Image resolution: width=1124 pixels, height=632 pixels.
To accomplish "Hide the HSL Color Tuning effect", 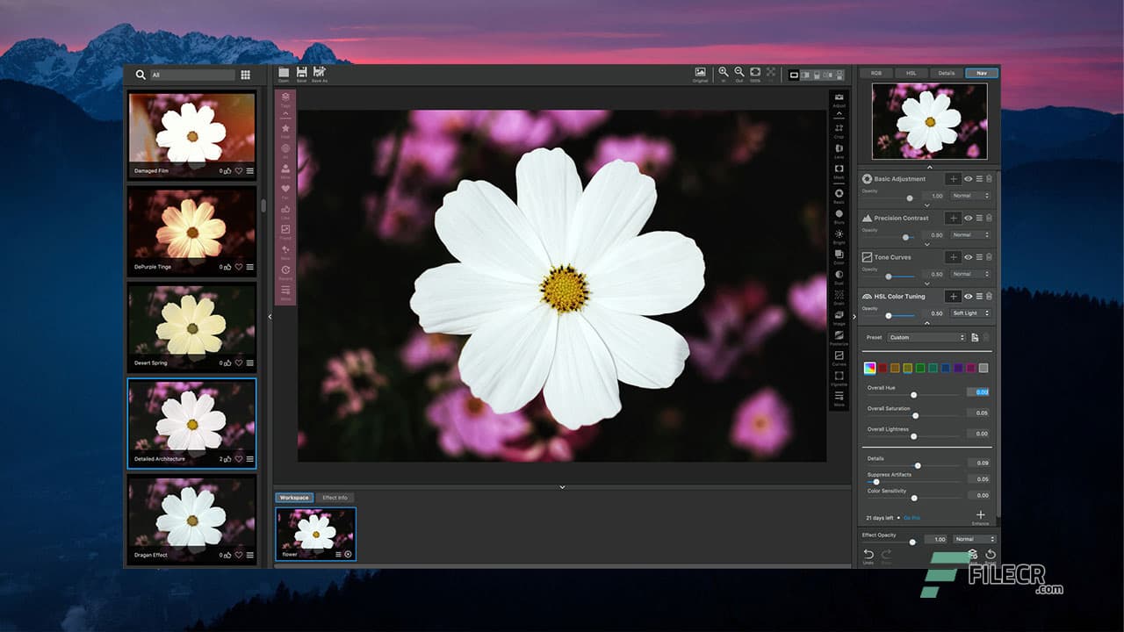I will point(968,296).
